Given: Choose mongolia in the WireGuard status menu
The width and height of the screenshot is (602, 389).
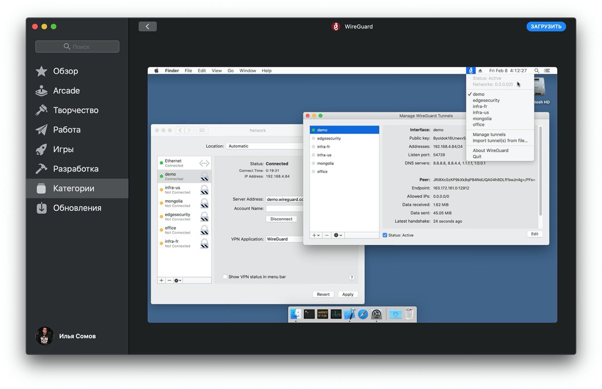Looking at the screenshot, I should point(500,118).
